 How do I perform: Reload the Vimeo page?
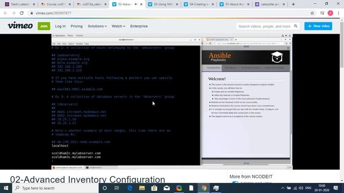[21, 13]
